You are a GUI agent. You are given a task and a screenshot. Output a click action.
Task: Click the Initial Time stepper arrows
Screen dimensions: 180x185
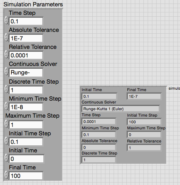[x=6, y=158]
